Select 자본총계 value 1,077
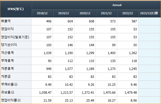Image resolution: width=161 pixels, height=104 pixels. point(69,69)
